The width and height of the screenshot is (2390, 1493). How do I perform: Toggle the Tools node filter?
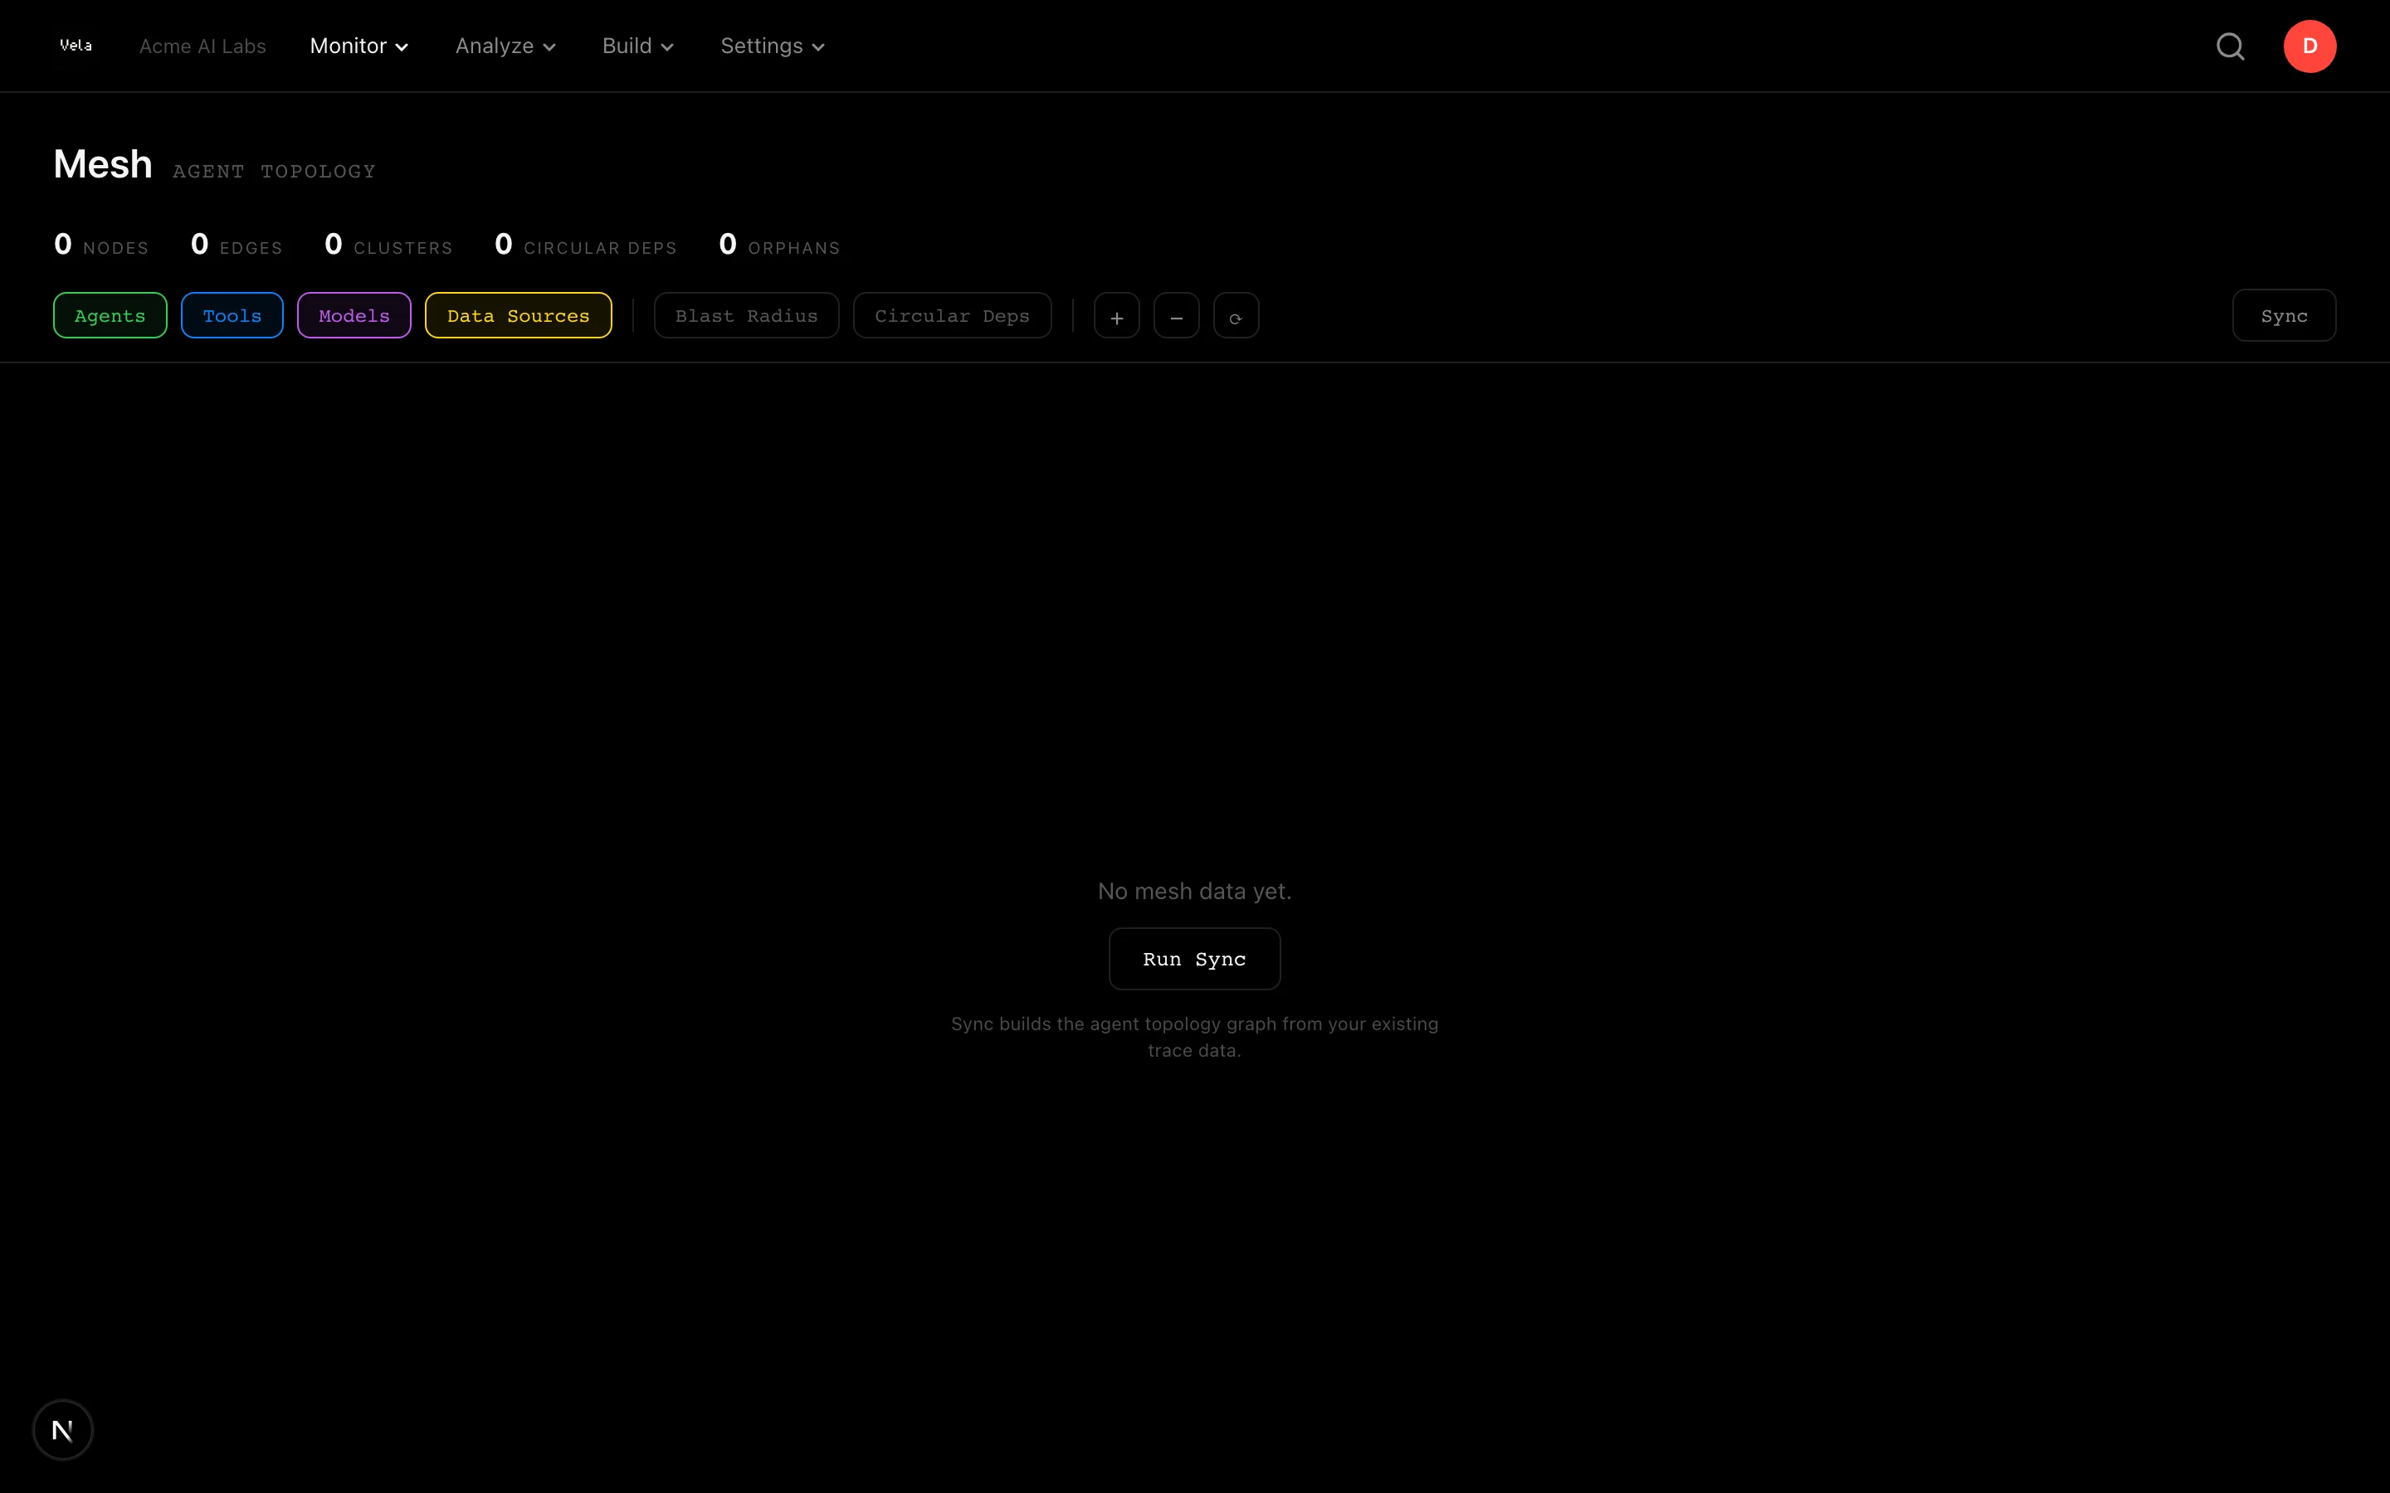(232, 316)
